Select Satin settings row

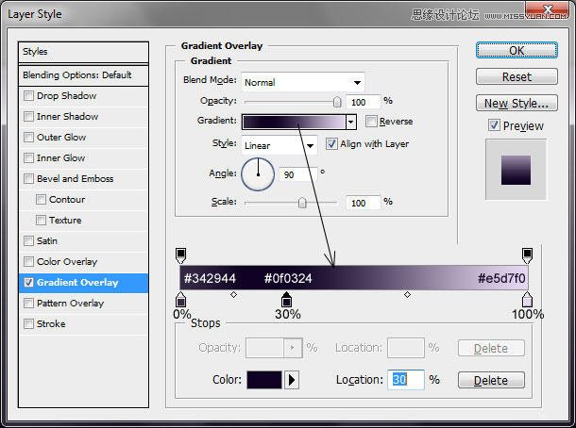point(83,240)
